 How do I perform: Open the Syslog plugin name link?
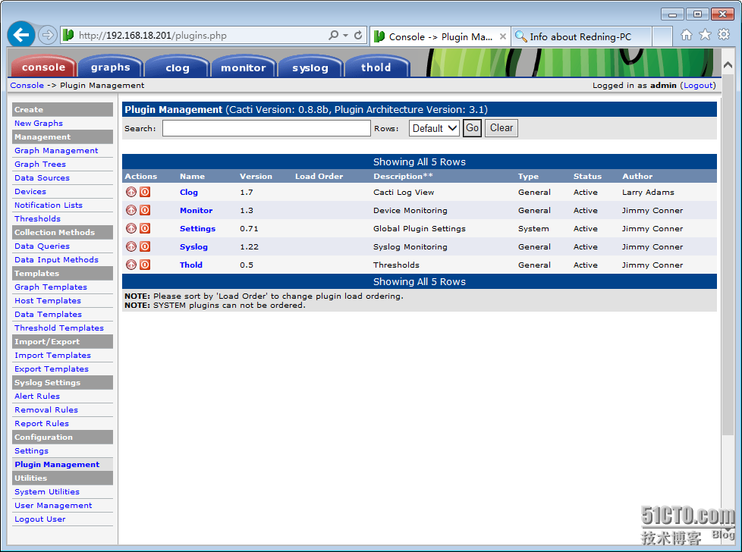pyautogui.click(x=193, y=246)
